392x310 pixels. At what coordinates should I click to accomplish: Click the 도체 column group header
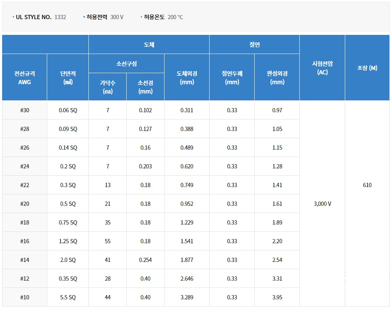(x=149, y=44)
